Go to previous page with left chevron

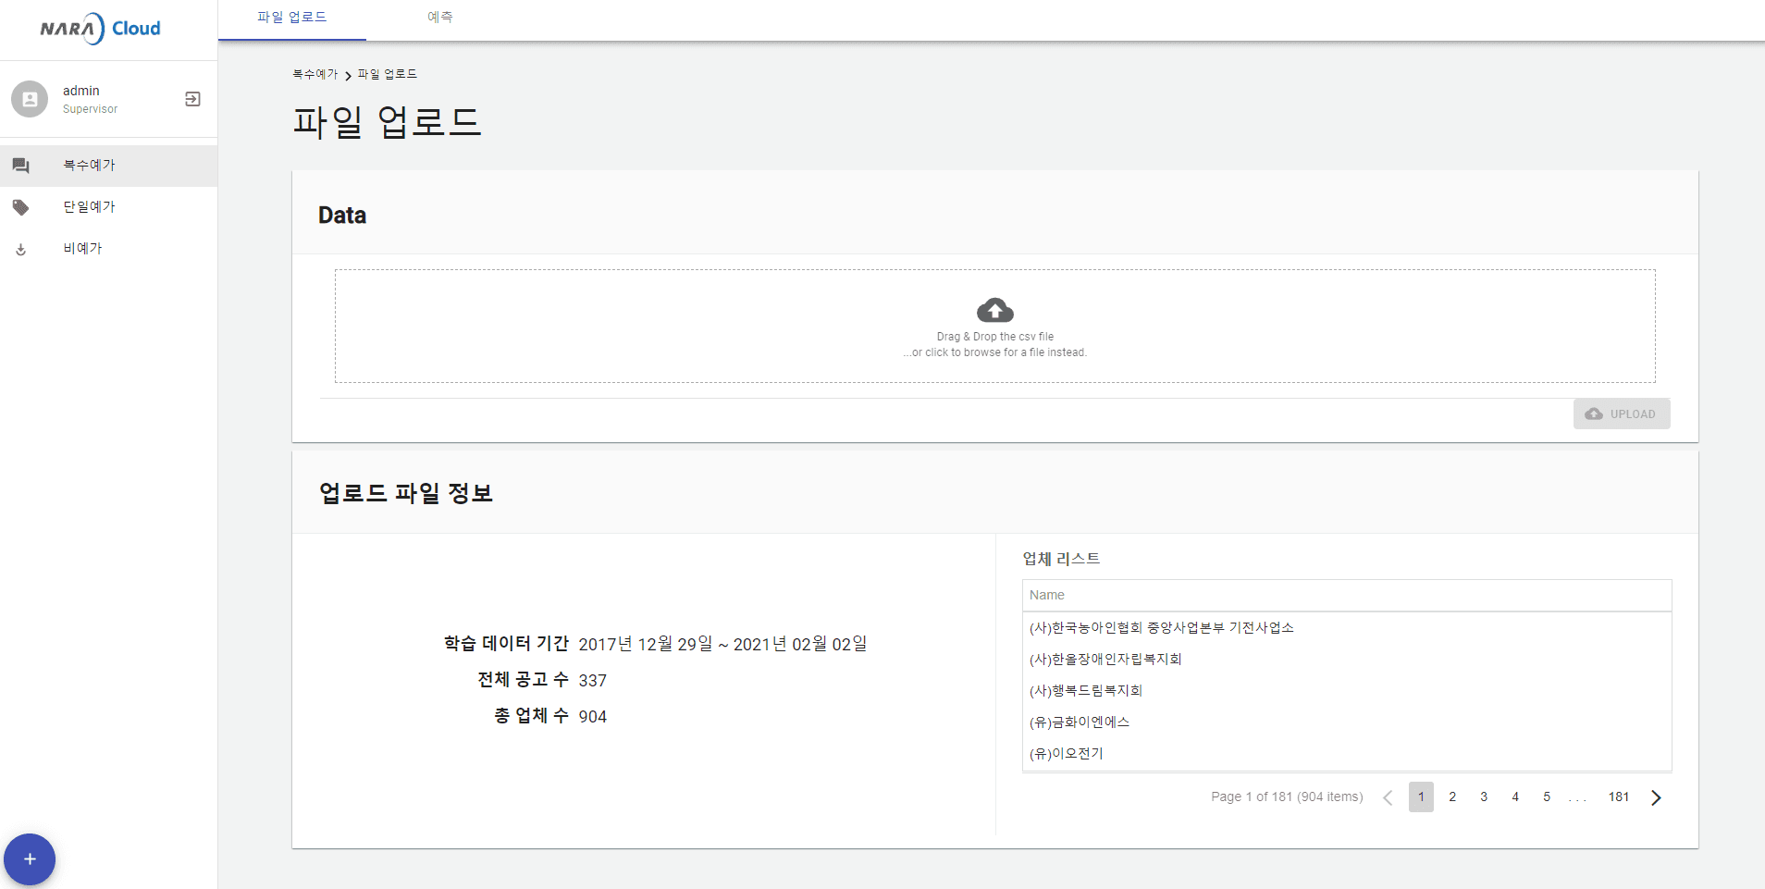pos(1387,797)
